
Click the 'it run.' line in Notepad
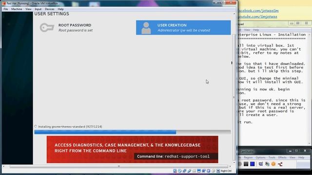tap(245, 122)
